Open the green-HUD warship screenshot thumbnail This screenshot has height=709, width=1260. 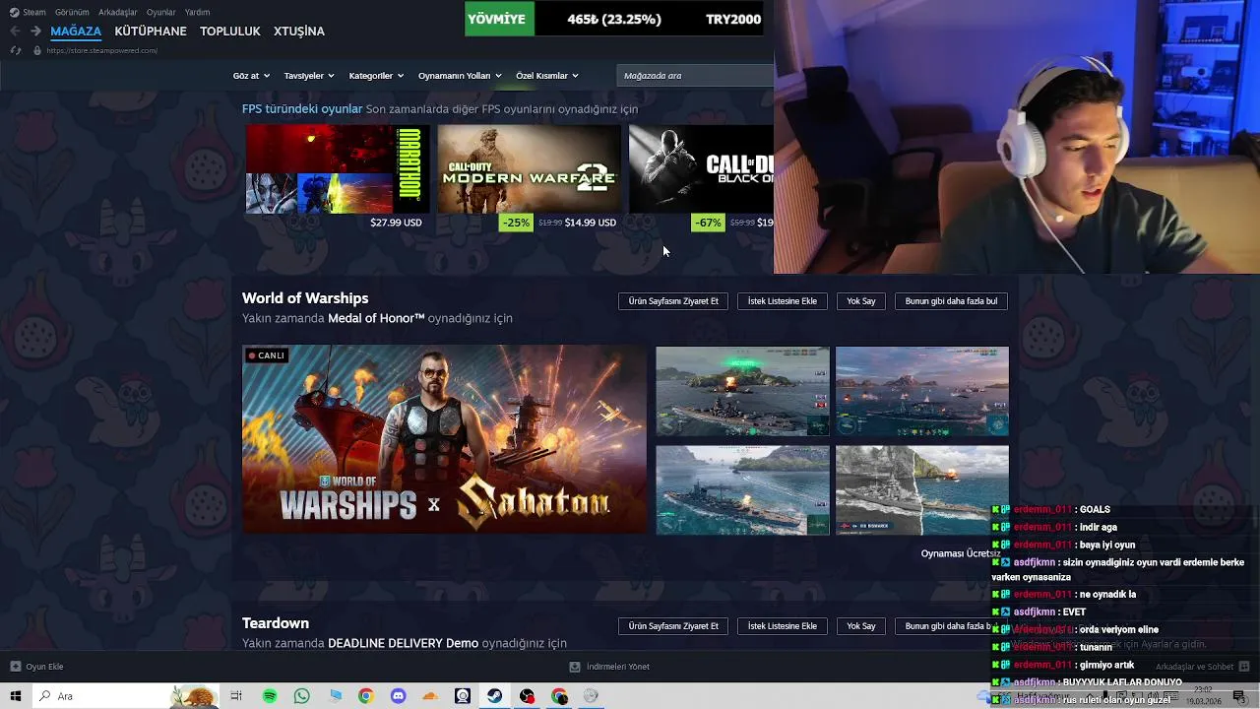click(x=742, y=391)
